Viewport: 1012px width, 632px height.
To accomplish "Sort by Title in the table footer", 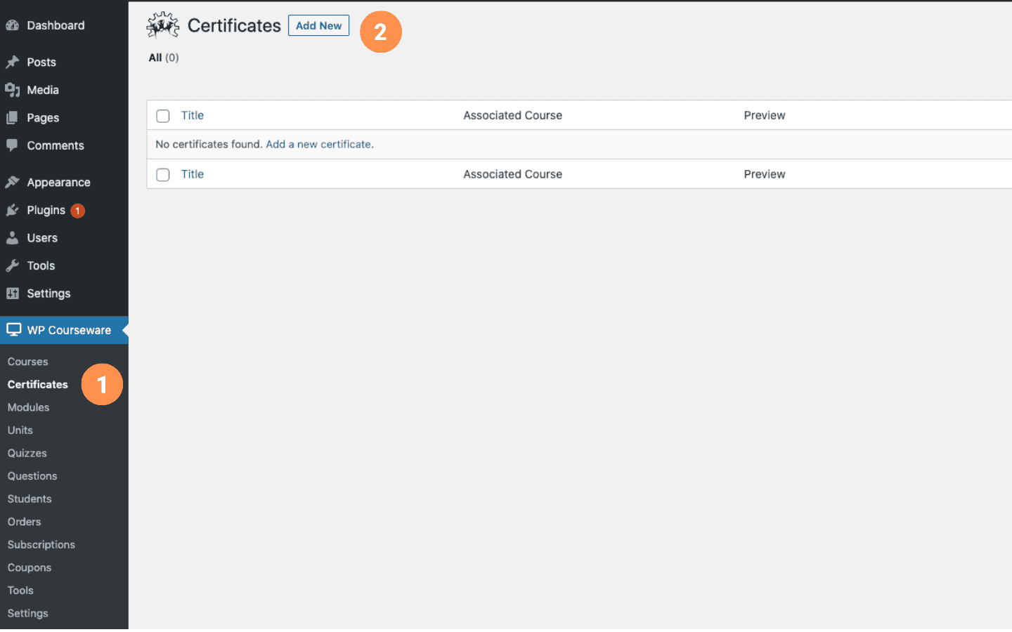I will (193, 174).
